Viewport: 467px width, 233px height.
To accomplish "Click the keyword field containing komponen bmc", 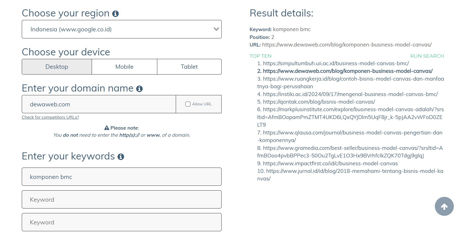I will click(x=122, y=177).
